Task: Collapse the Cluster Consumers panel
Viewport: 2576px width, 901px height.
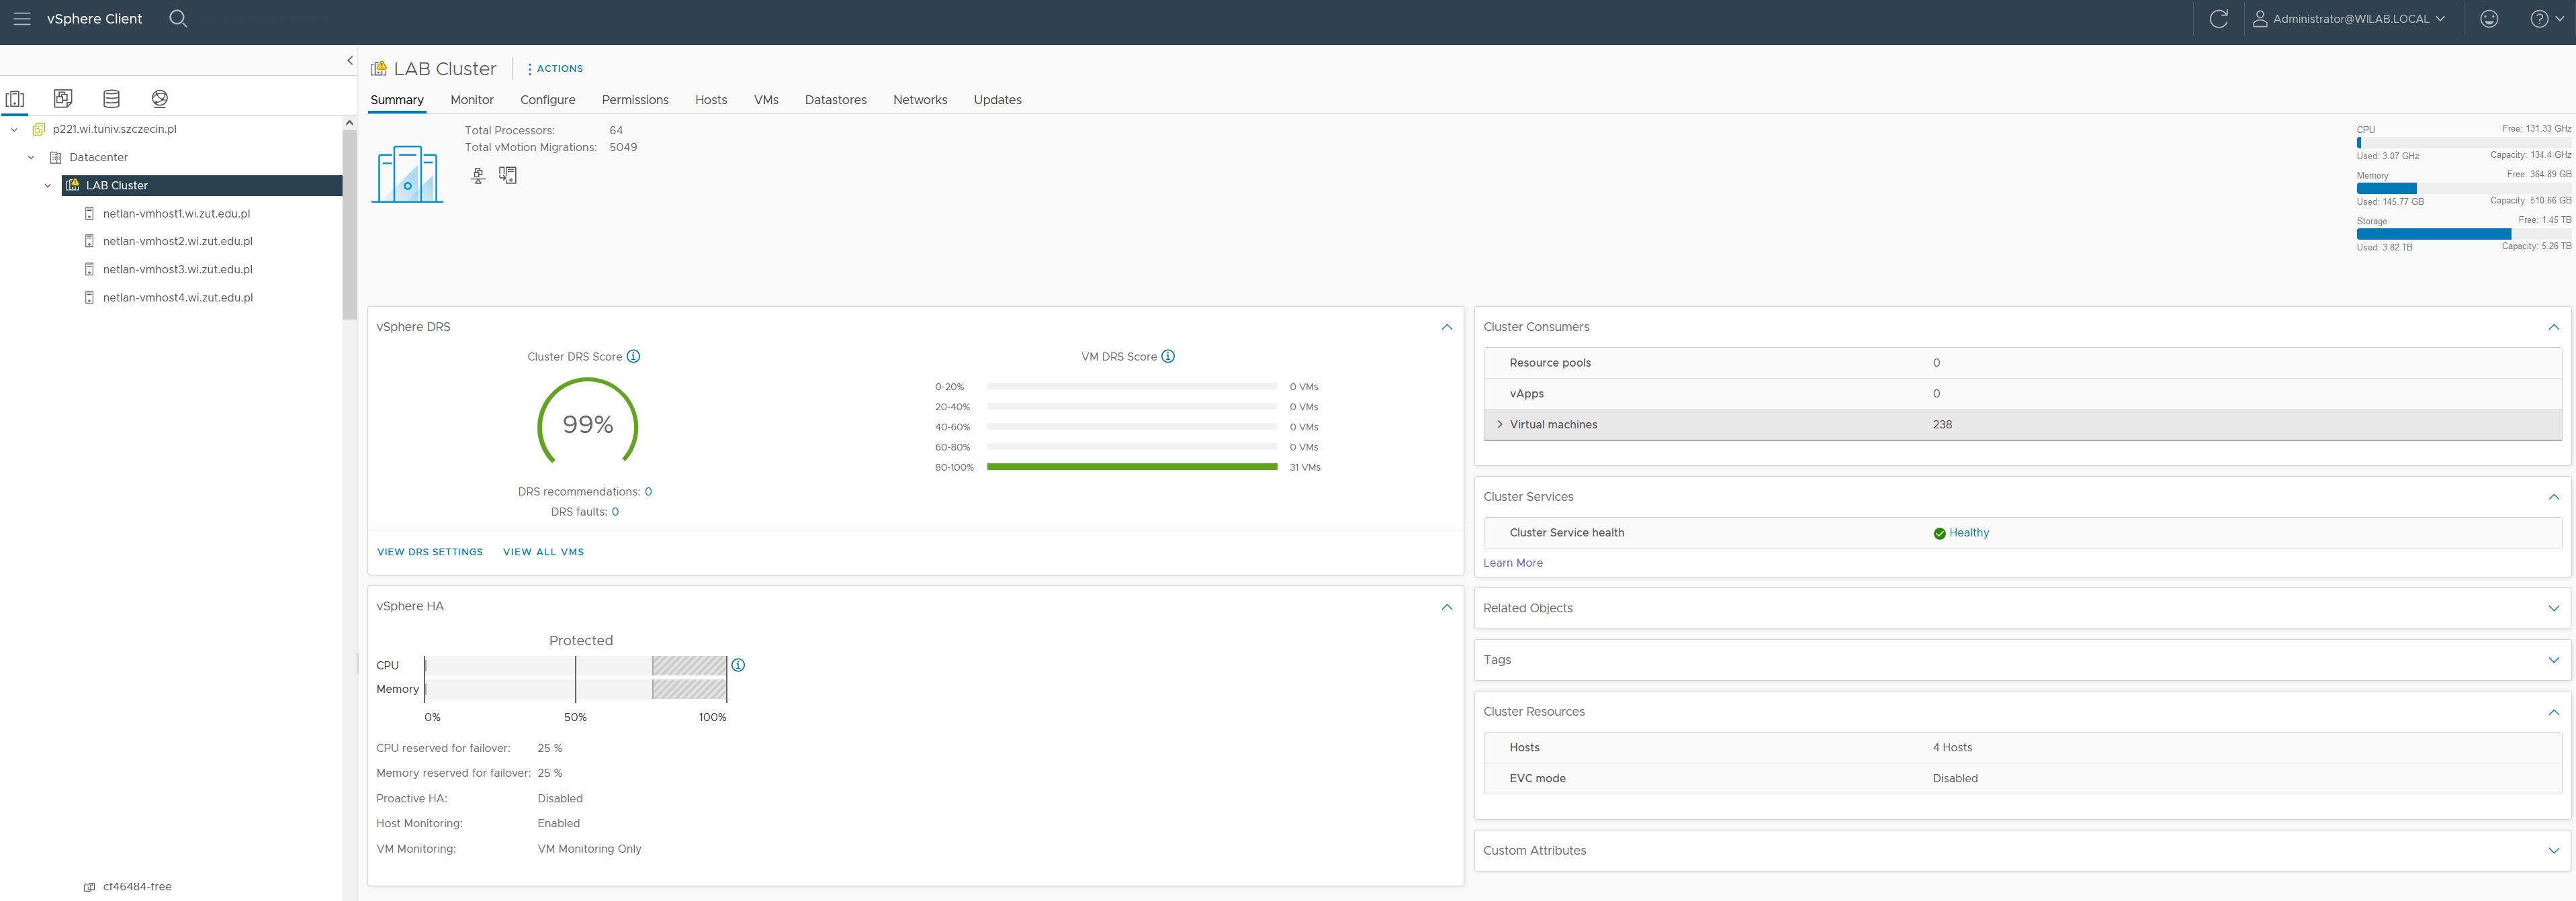Action: 2553,327
